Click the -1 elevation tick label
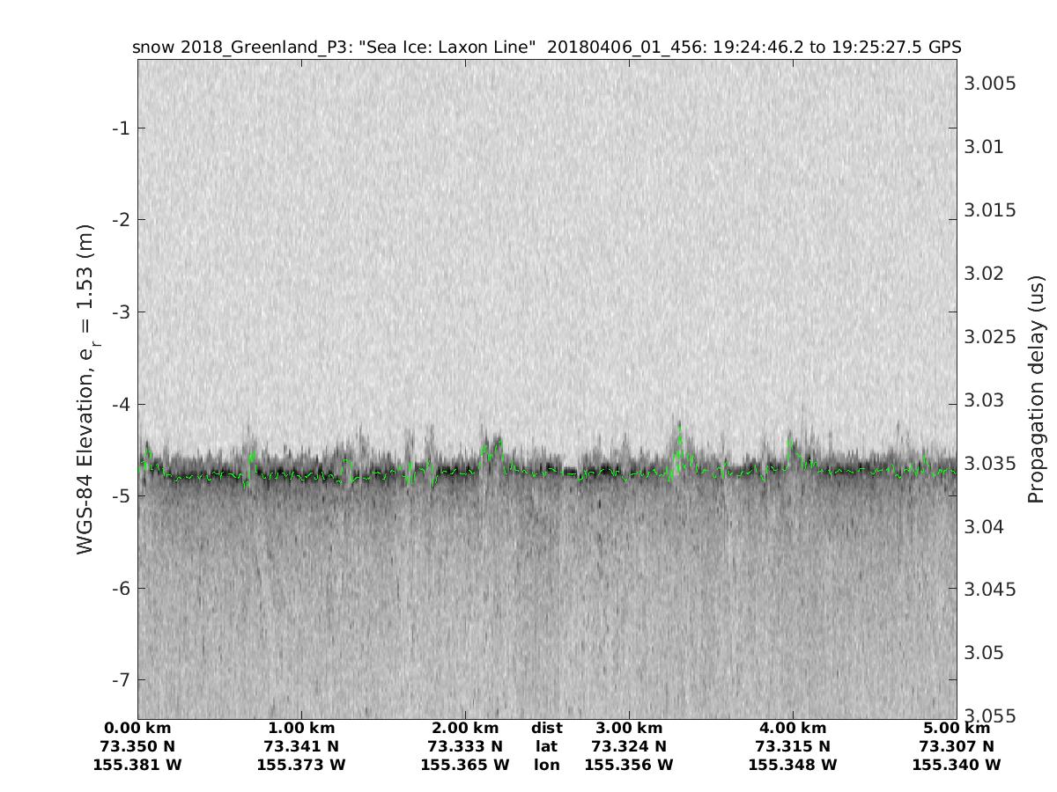 point(119,128)
